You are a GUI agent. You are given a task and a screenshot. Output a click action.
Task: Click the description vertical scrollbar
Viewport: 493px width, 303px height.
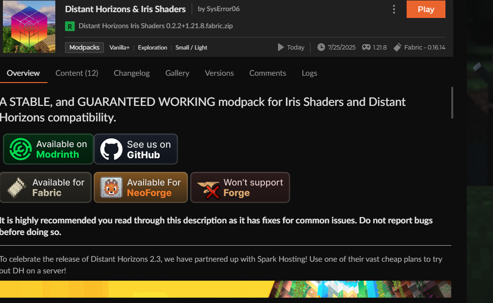[x=452, y=103]
